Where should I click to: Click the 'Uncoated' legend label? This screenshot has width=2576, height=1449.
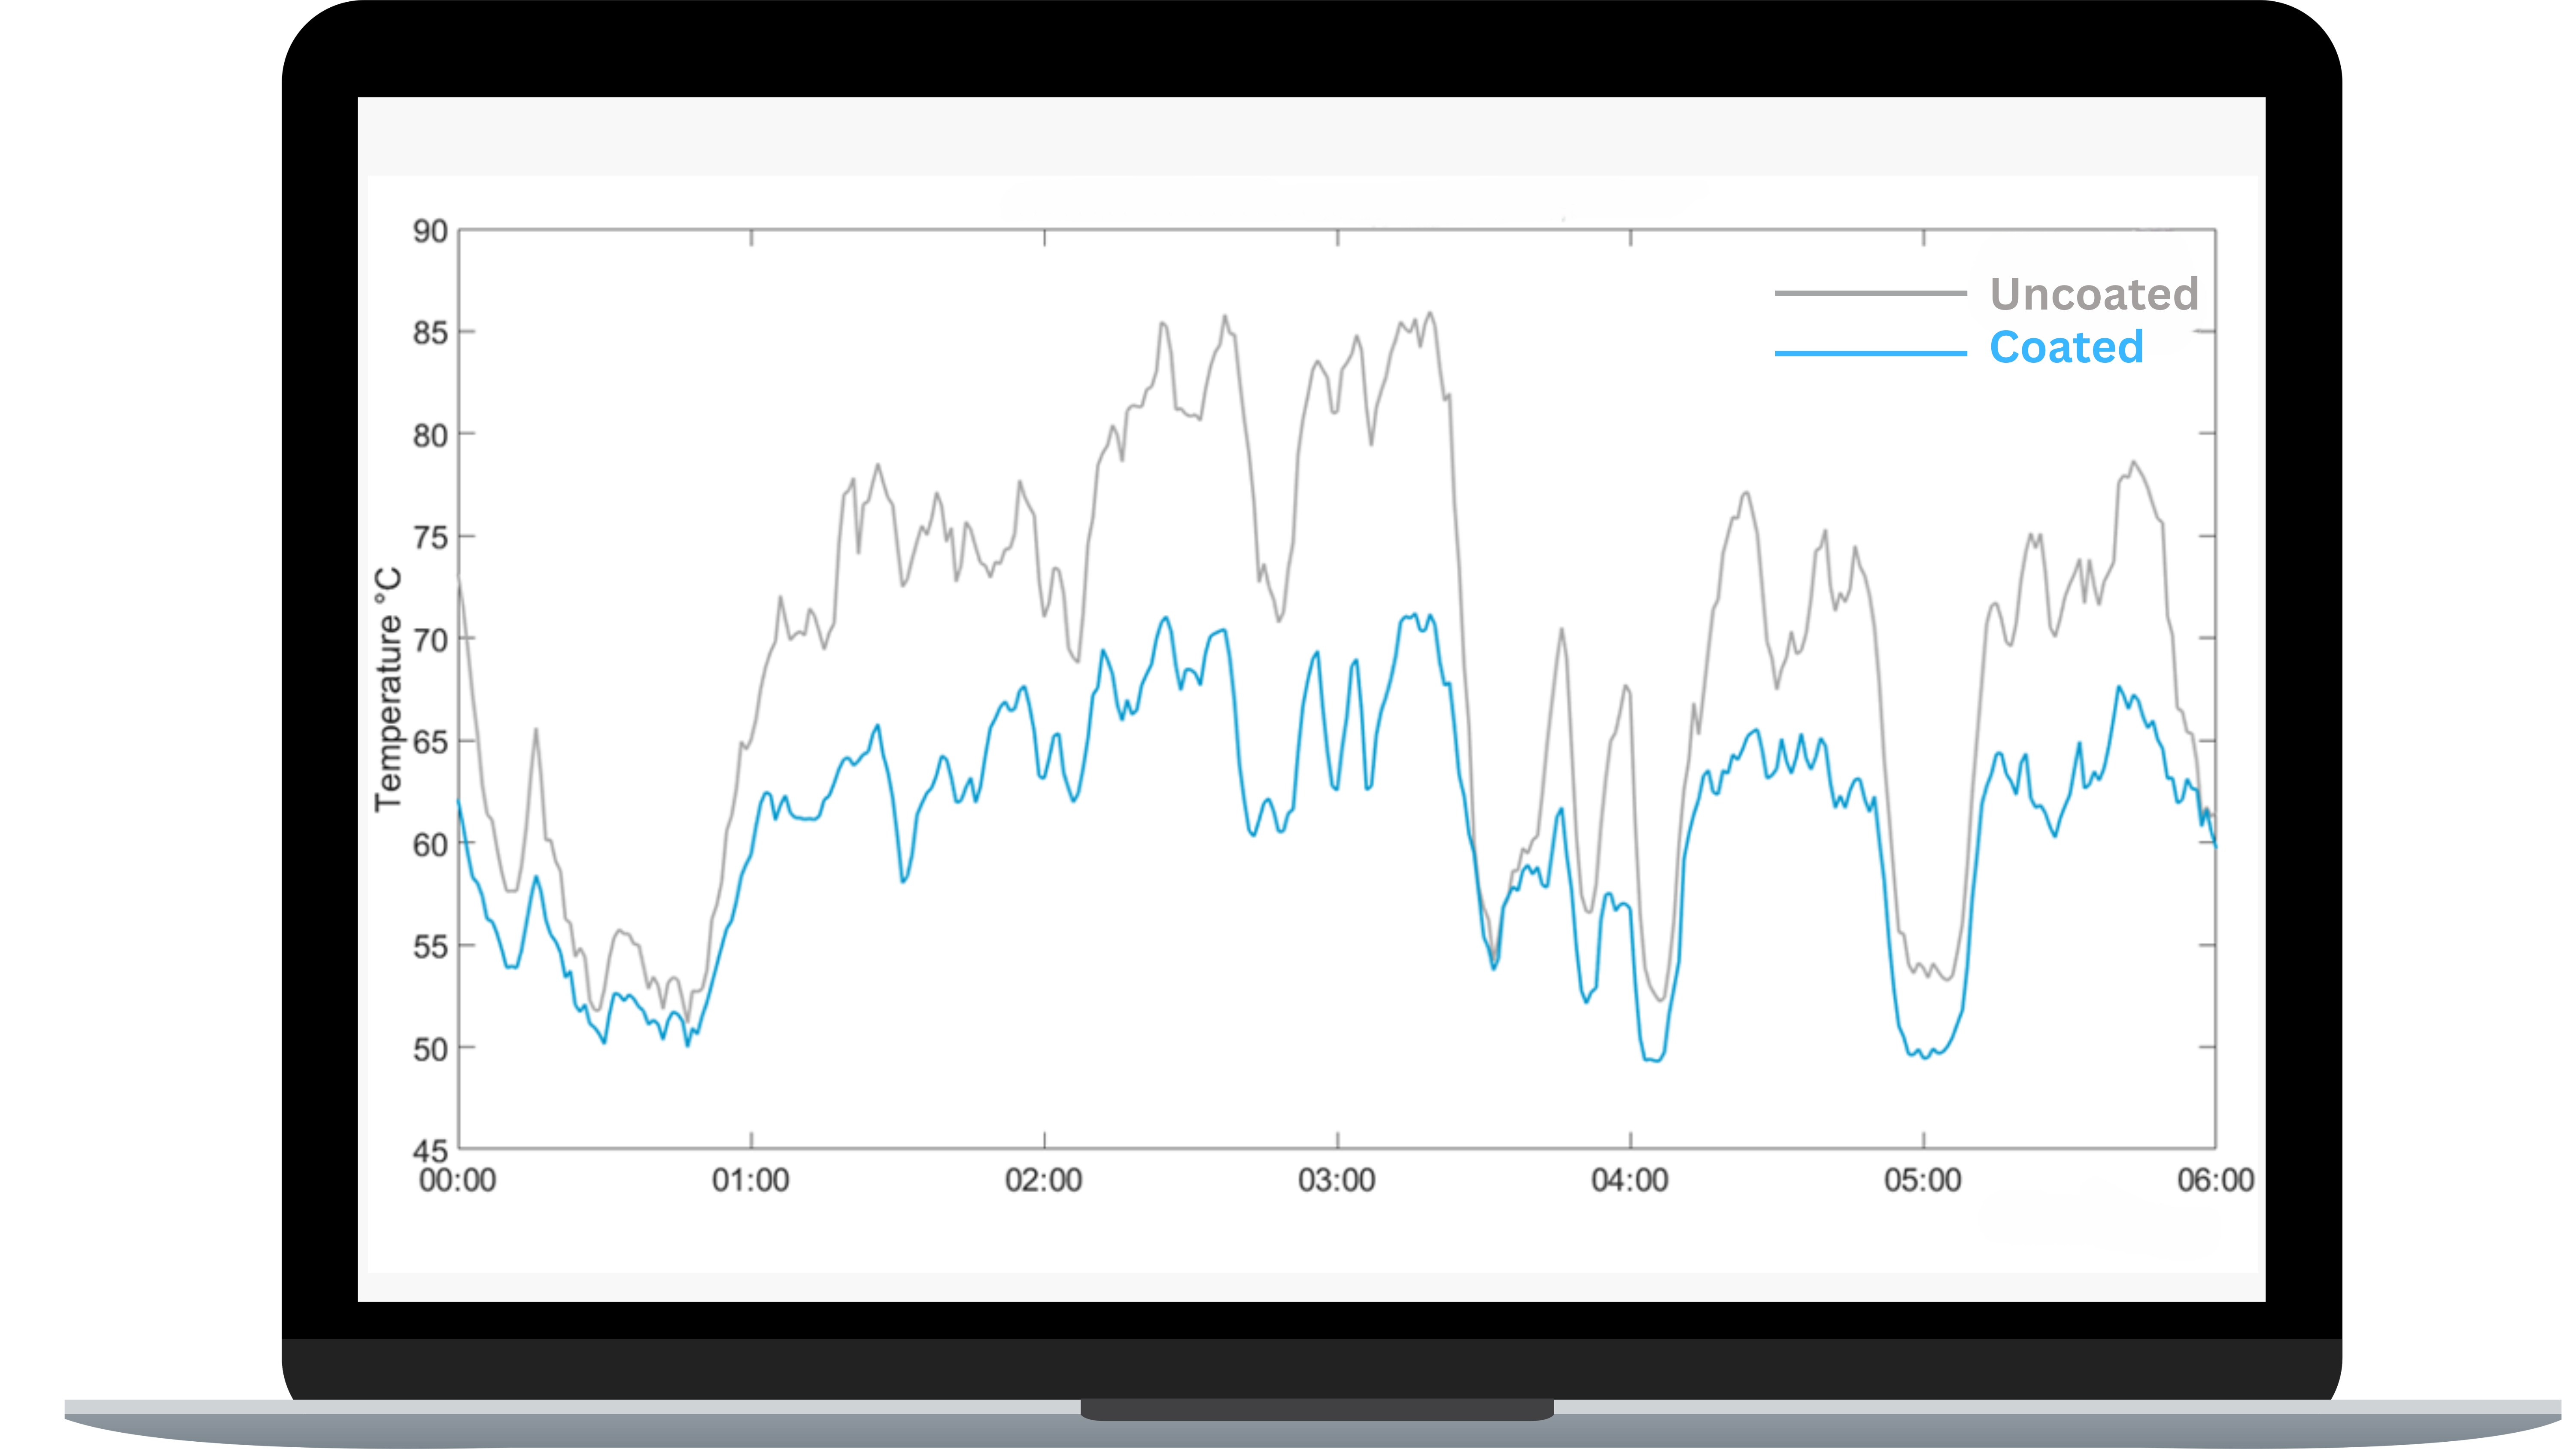(2094, 294)
